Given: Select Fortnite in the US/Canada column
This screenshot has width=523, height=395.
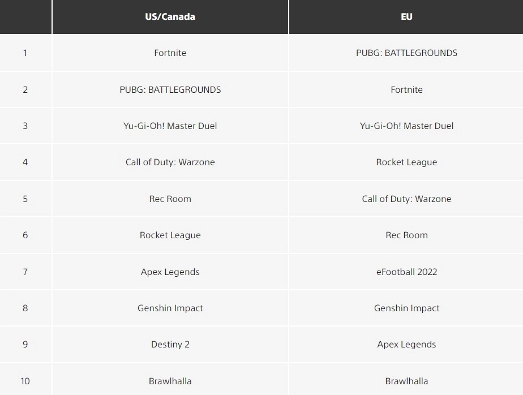Looking at the screenshot, I should (x=170, y=53).
